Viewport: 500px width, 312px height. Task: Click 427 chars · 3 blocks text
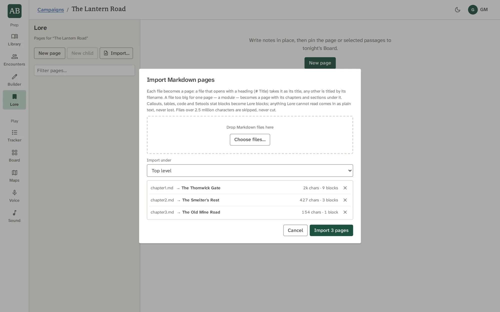[x=319, y=200]
